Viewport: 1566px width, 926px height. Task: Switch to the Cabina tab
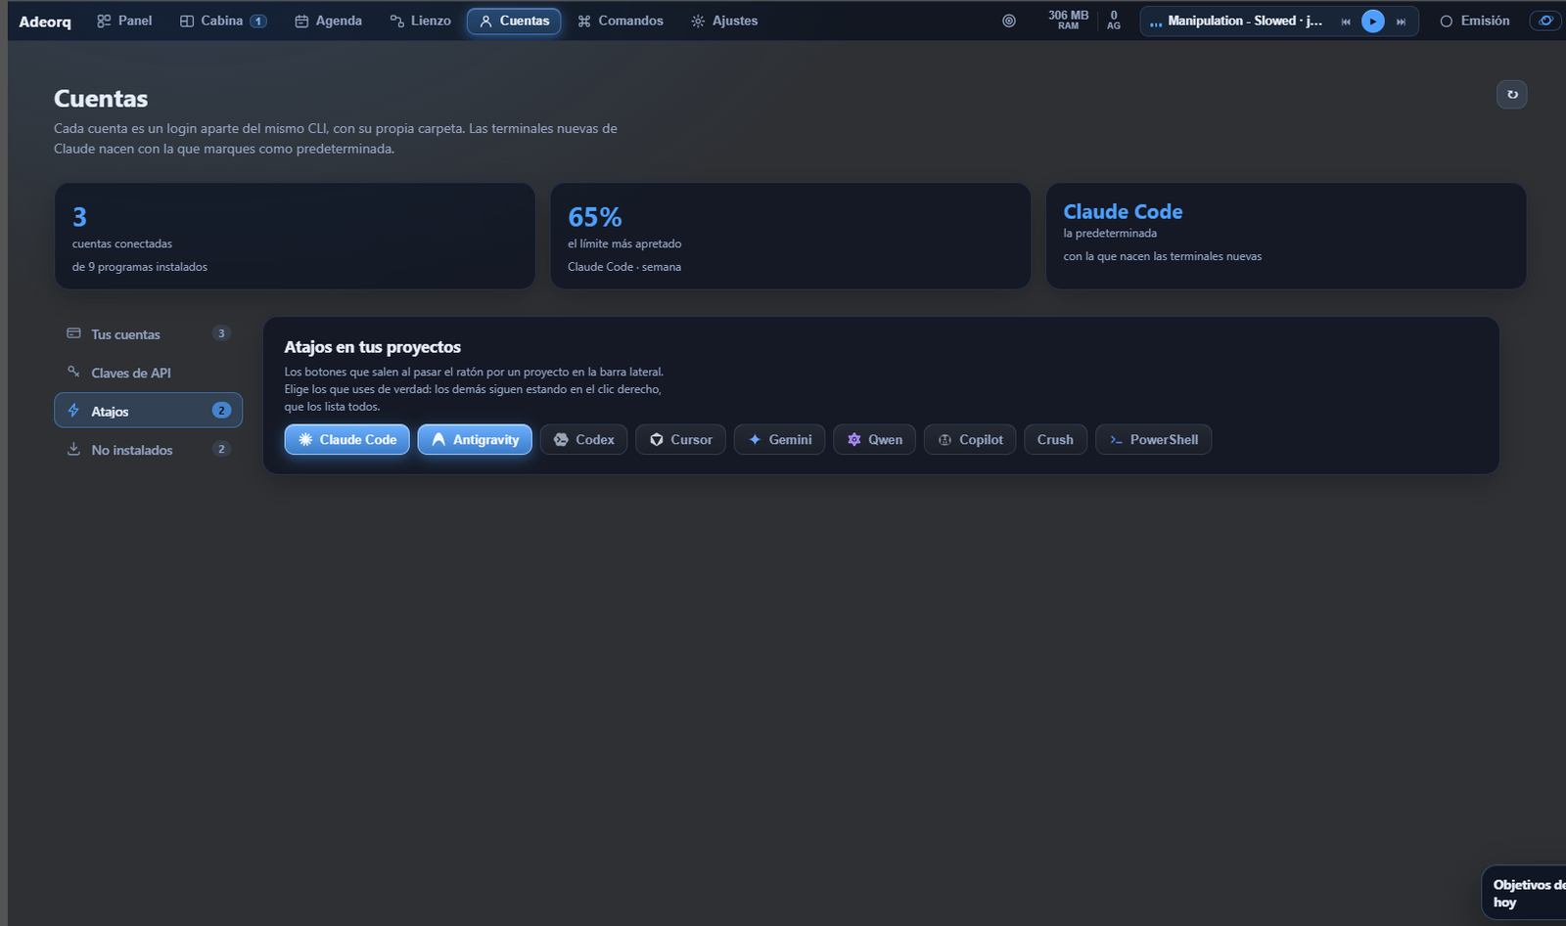point(223,21)
